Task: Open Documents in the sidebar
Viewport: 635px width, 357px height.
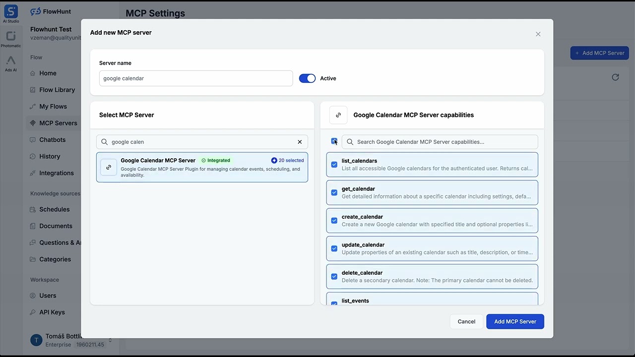Action: pyautogui.click(x=56, y=226)
